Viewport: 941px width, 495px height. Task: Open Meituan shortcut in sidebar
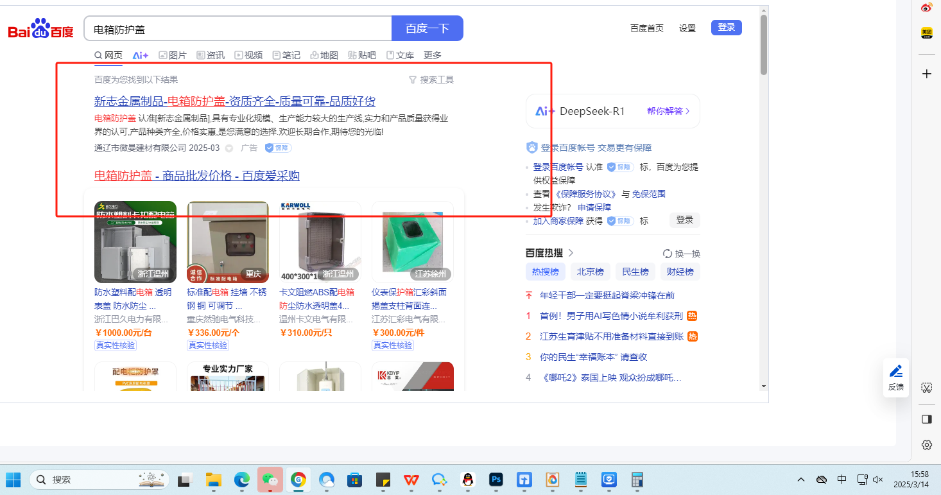coord(926,32)
